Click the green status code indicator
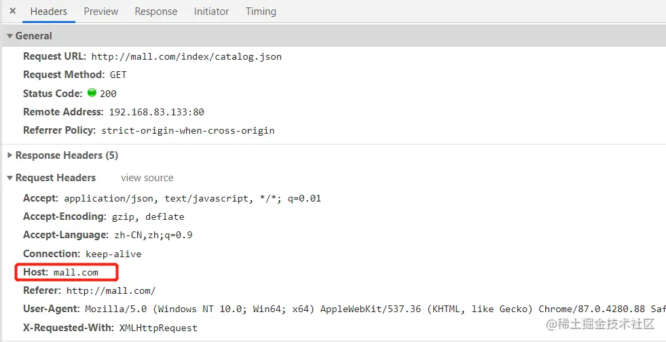 (x=92, y=92)
